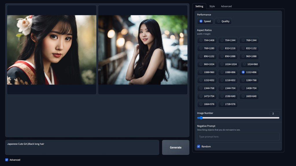Open the Setting tab
296x166 pixels.
tap(199, 6)
